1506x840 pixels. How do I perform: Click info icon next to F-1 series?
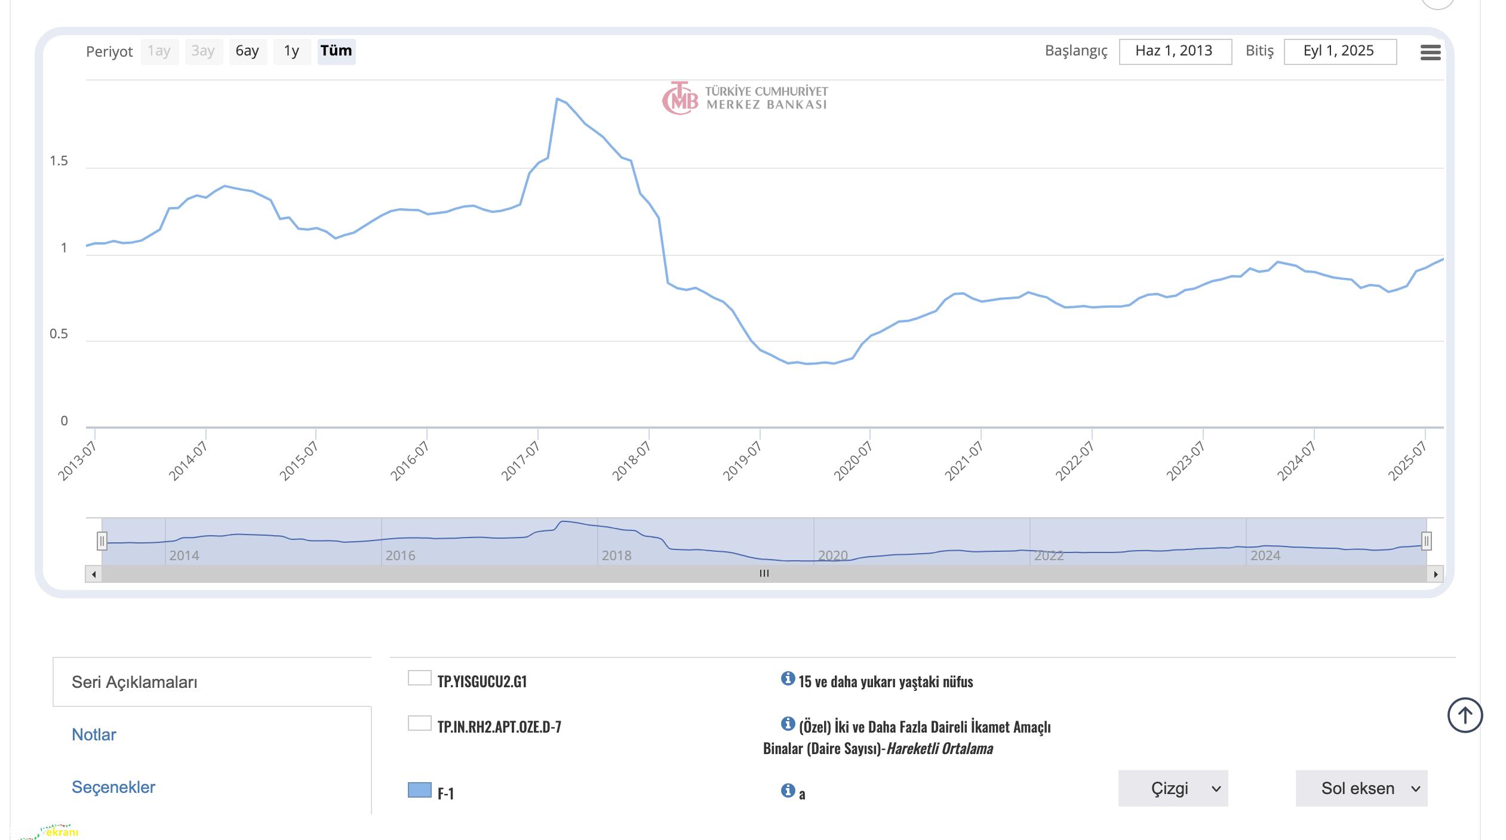point(788,790)
